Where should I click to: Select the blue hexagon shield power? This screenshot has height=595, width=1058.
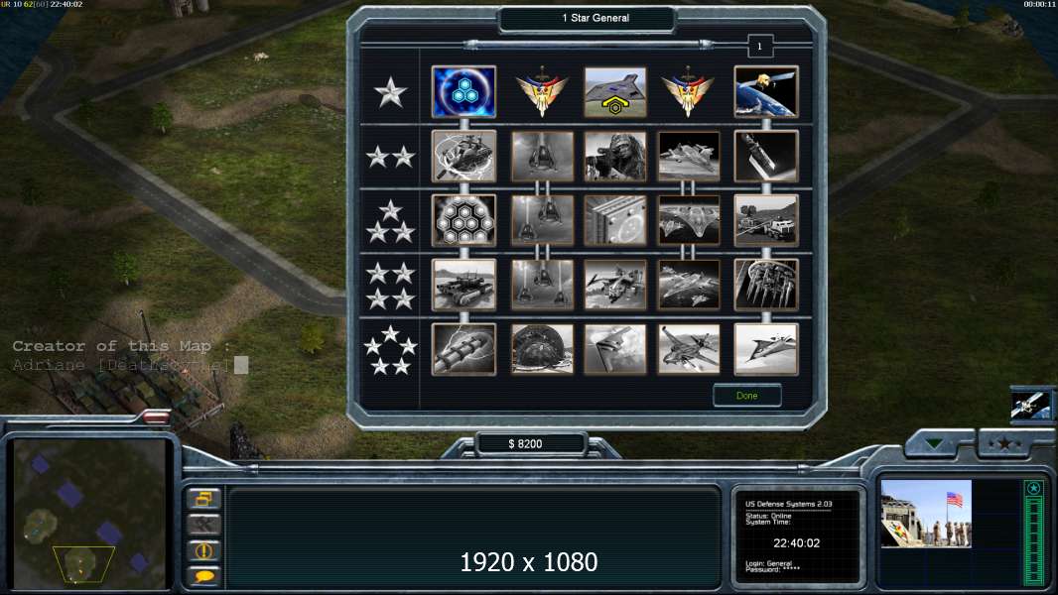coord(463,91)
